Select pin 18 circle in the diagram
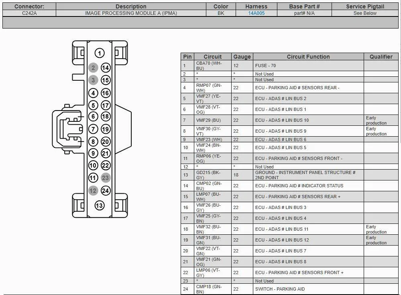Screen dimensions: 401x295 (x=106, y=117)
